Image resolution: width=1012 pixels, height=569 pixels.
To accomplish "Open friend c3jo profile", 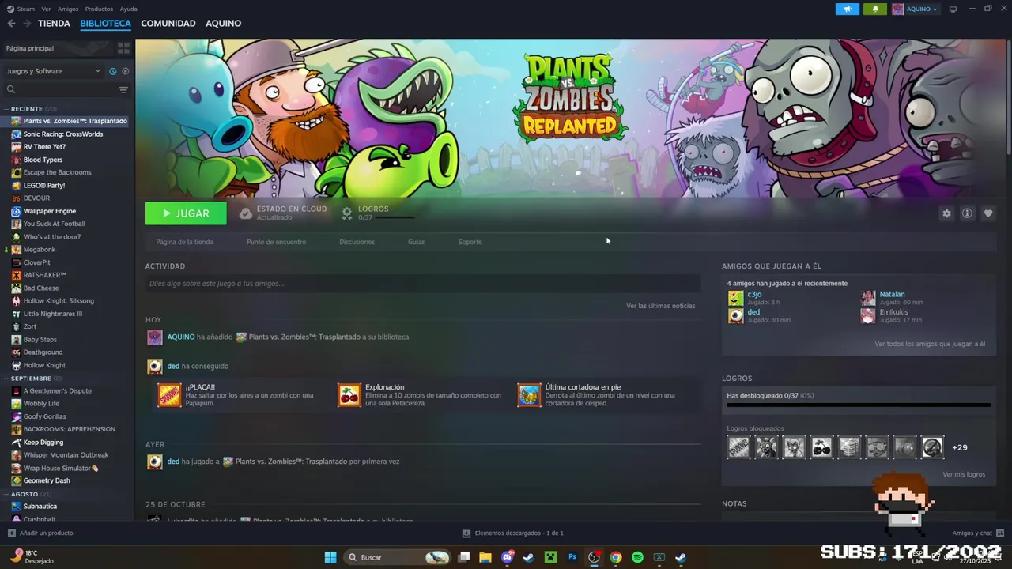I will point(754,294).
